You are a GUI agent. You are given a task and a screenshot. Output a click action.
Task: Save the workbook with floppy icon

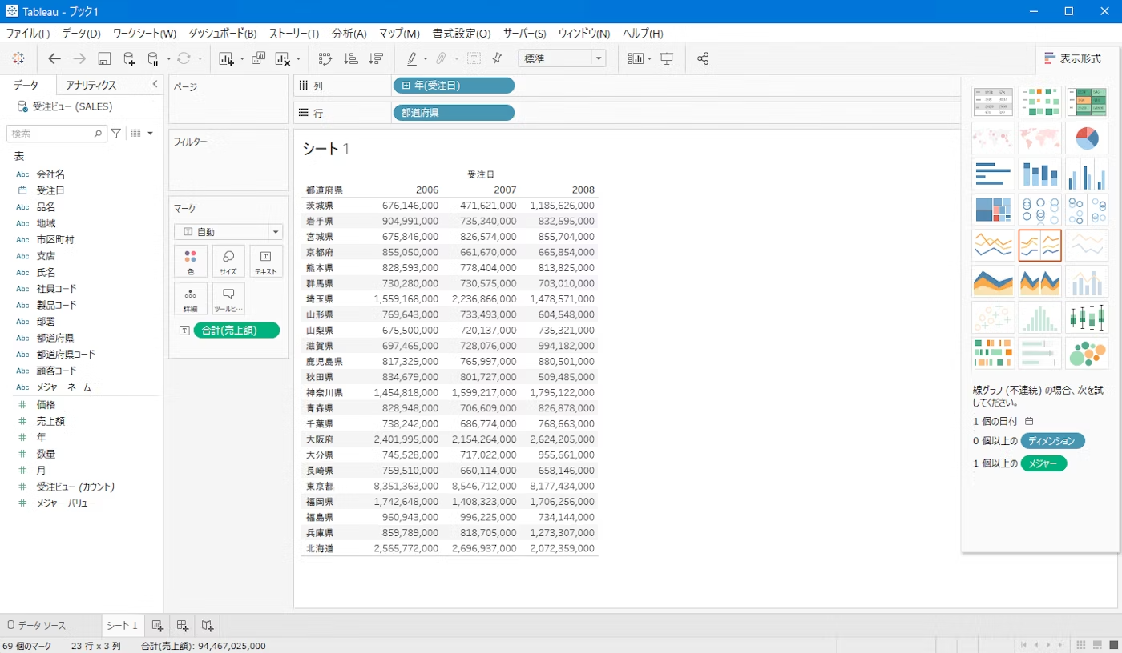pos(104,58)
